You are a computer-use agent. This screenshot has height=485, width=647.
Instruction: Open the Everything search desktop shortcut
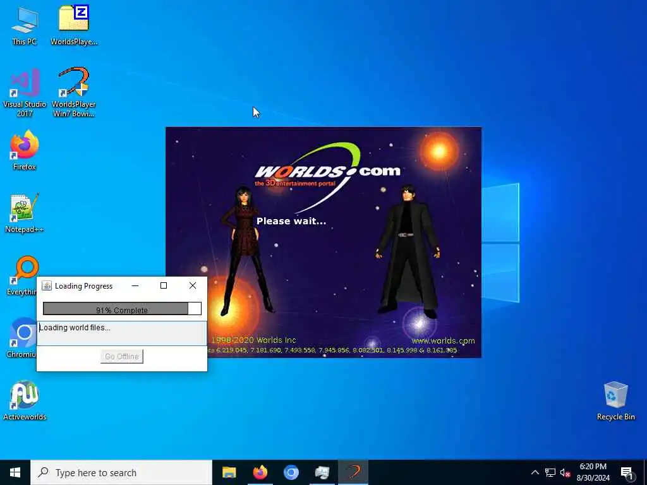click(x=21, y=276)
